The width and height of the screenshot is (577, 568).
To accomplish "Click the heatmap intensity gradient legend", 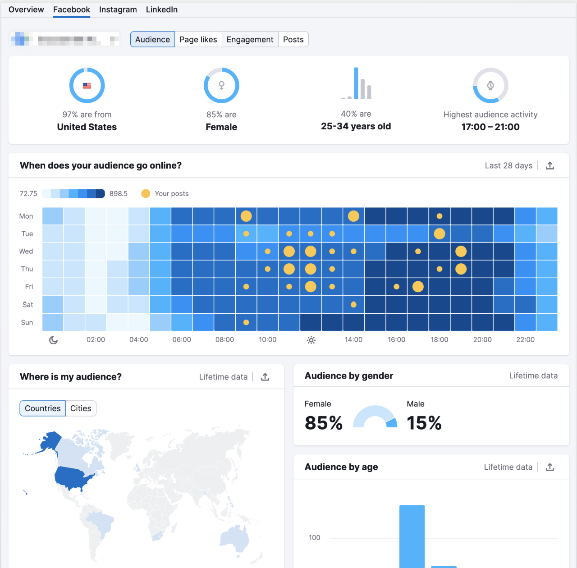I will (x=72, y=193).
